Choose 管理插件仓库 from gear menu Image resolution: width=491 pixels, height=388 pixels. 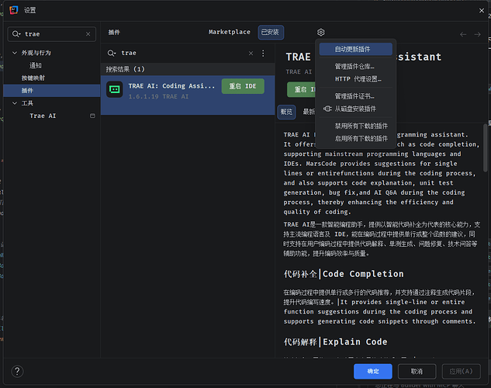pos(356,67)
